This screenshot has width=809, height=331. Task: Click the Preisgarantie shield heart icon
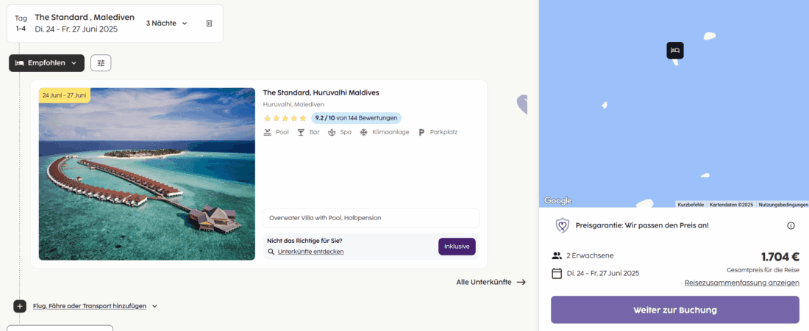(562, 225)
